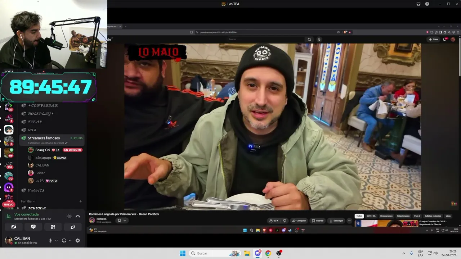
Task: Show hidden system tray icons chevron
Action: click(404, 253)
